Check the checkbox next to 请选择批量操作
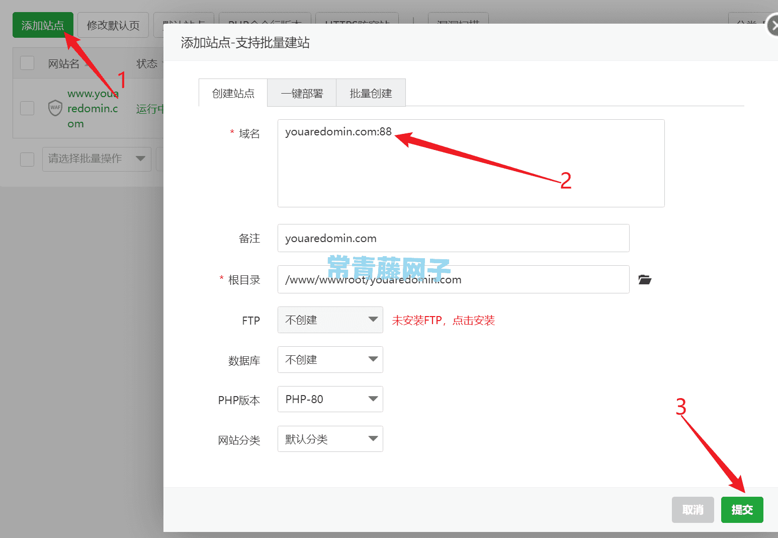Screen dimensions: 778x538 (x=27, y=159)
